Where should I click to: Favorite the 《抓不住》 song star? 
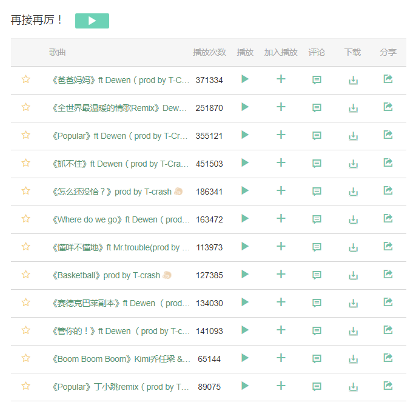[x=26, y=162]
